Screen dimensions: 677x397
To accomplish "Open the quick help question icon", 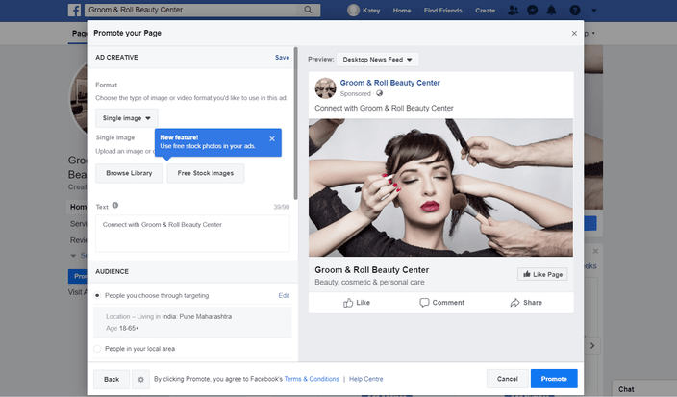I will [575, 10].
